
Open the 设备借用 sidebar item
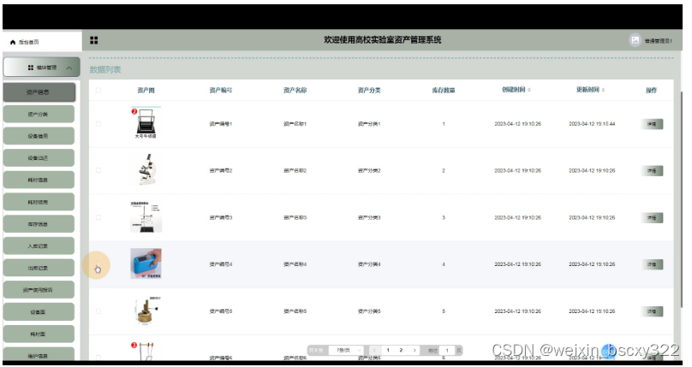[39, 136]
